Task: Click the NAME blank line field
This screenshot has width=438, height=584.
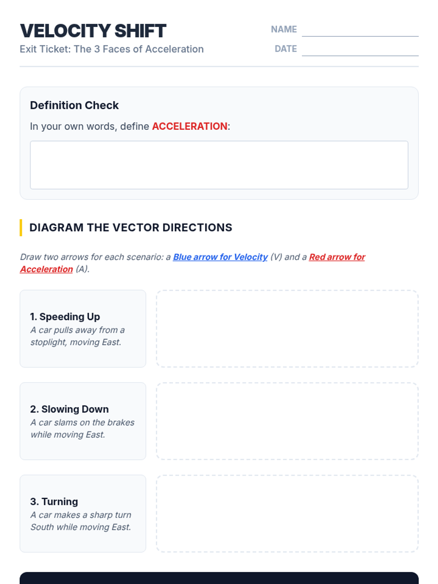Action: click(x=360, y=30)
